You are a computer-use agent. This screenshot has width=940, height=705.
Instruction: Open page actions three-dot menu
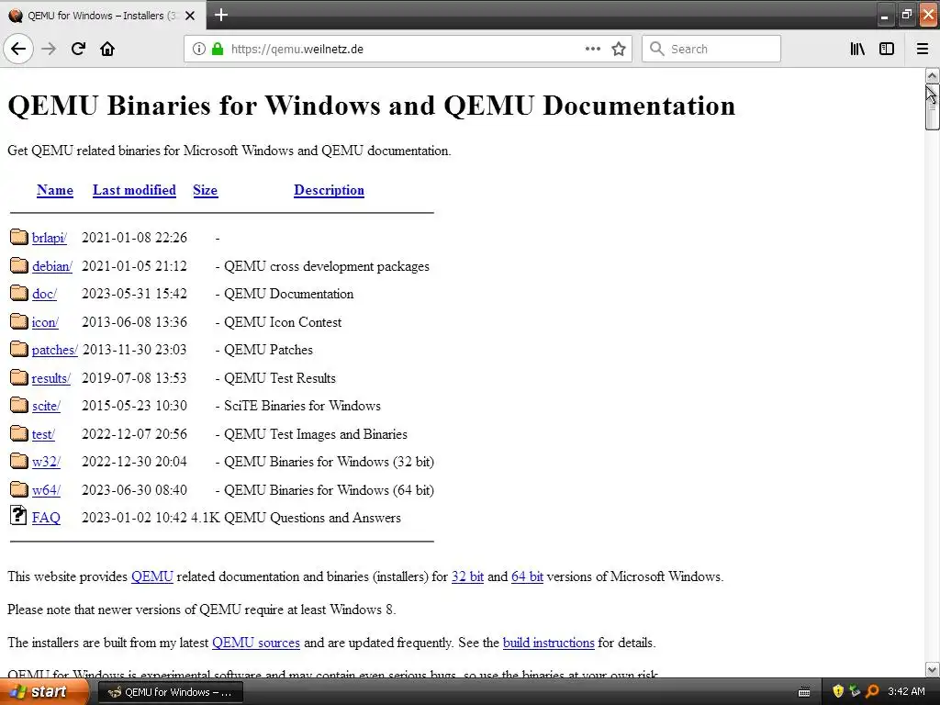592,50
